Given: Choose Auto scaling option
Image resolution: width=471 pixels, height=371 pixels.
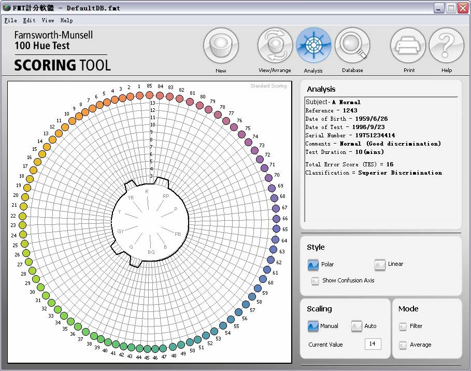Looking at the screenshot, I should point(356,326).
